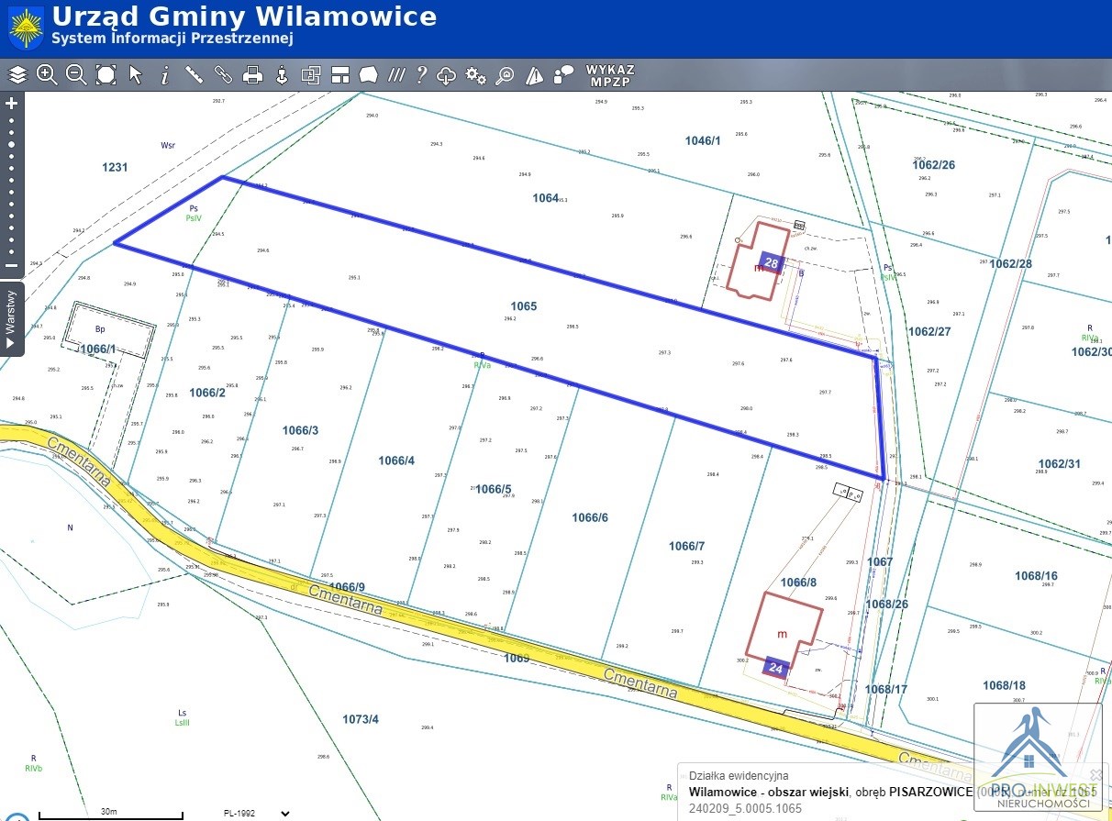This screenshot has width=1112, height=821.
Task: Click parcel label 1062/28
Action: [1011, 264]
